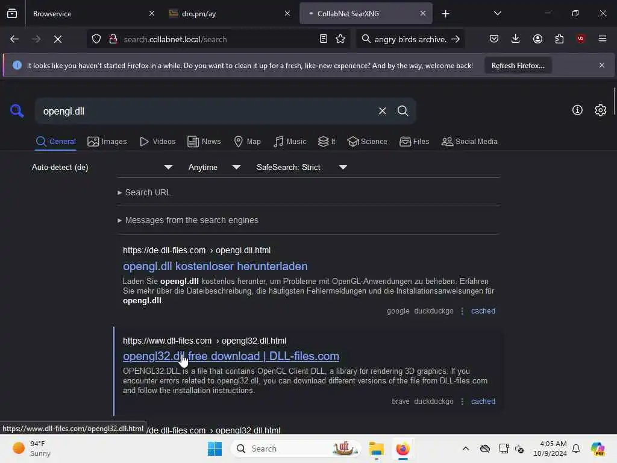The width and height of the screenshot is (617, 463).
Task: List all tabs with the dropdown chevron
Action: point(497,13)
